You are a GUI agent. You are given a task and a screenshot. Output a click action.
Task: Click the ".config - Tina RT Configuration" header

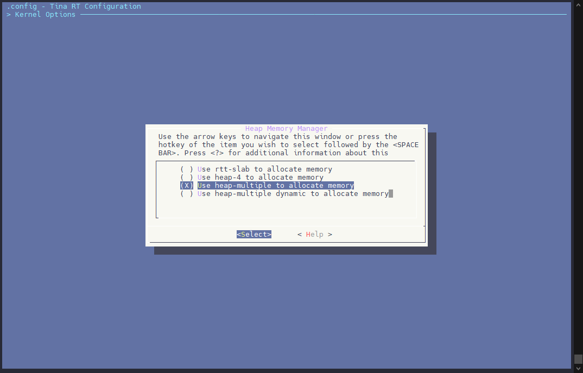(74, 7)
